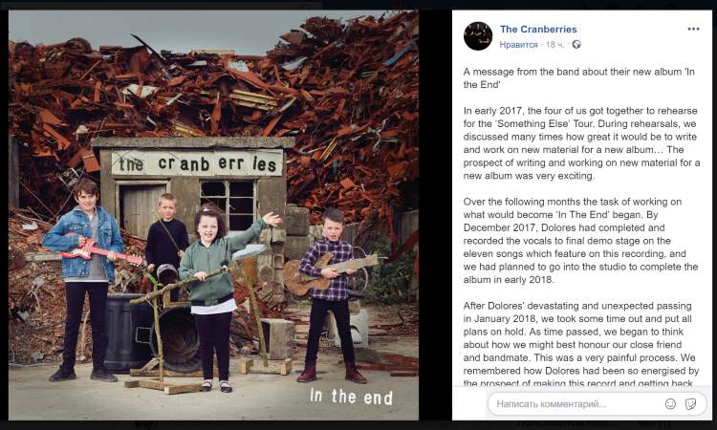Click The Cranberries round profile avatar
Viewport: 717px width, 430px height.
point(478,36)
